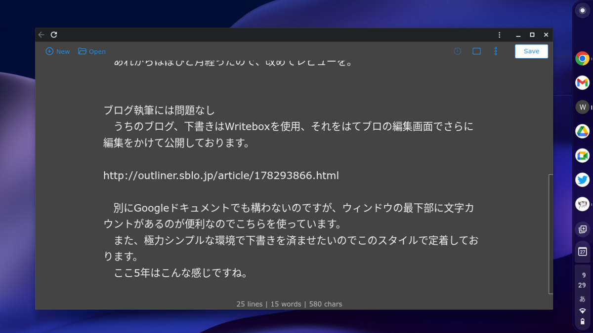
Task: Switch input method via あ indicator
Action: coord(582,299)
